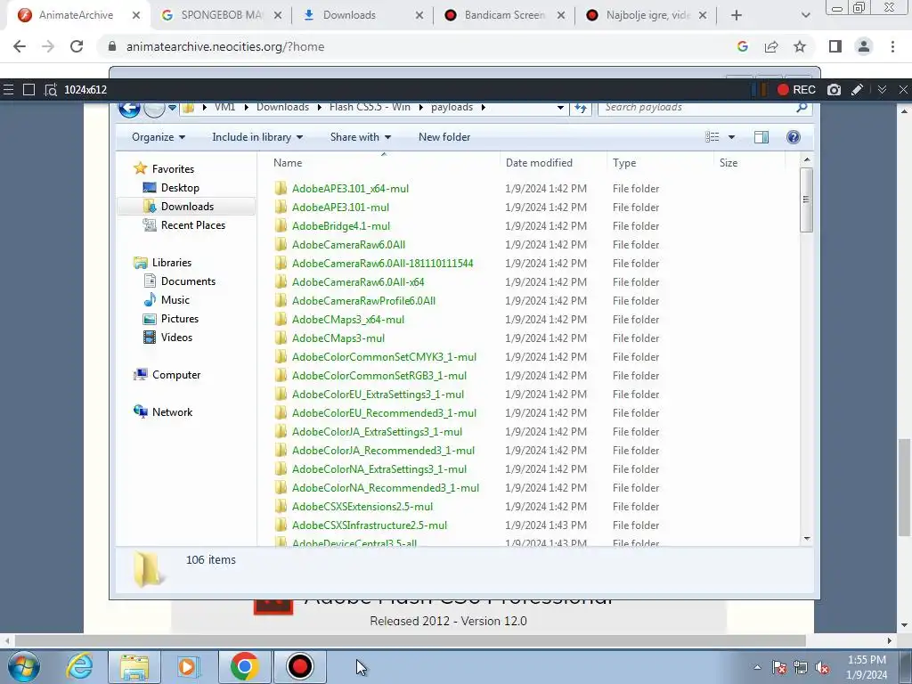Select AdobeCSXSExtensions2.5-mul folder
The image size is (912, 684).
[362, 507]
